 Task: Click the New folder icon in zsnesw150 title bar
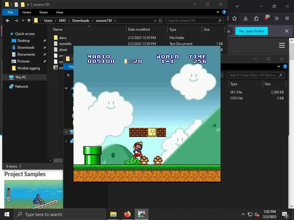coord(23,4)
